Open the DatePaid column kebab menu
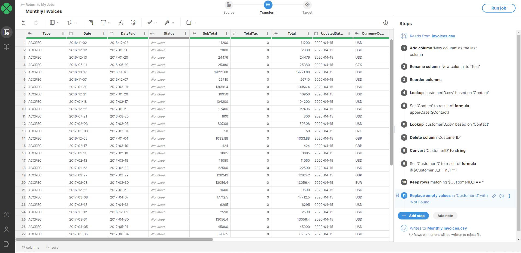Screen dimensions: 521x253 coord(145,34)
